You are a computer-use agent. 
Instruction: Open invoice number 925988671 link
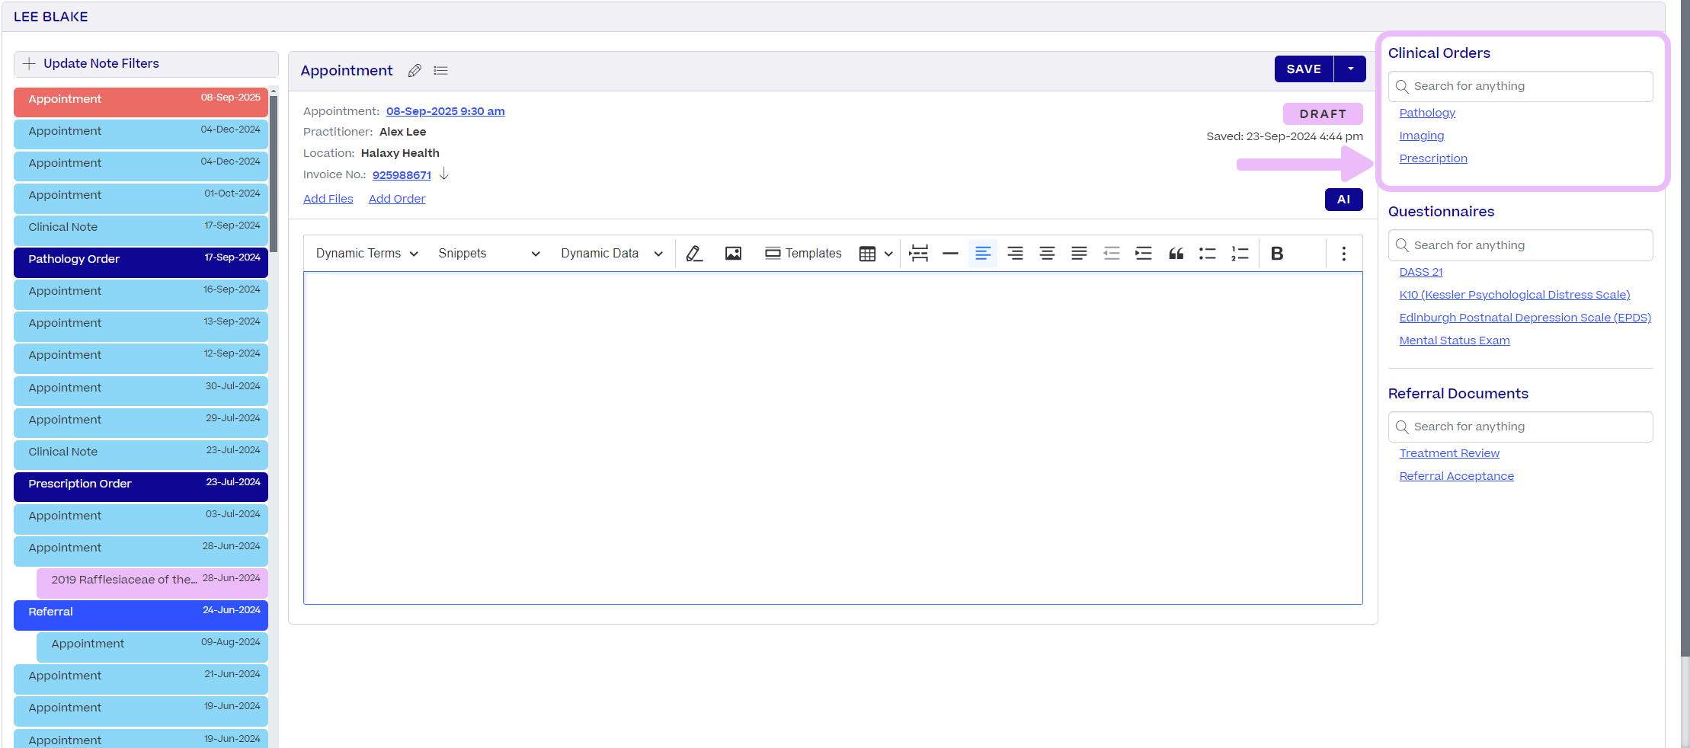pos(402,175)
